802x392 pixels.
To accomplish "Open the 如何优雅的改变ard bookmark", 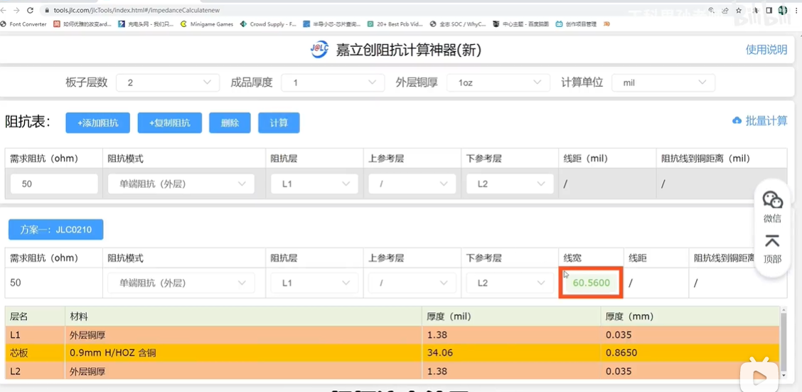I will [82, 24].
